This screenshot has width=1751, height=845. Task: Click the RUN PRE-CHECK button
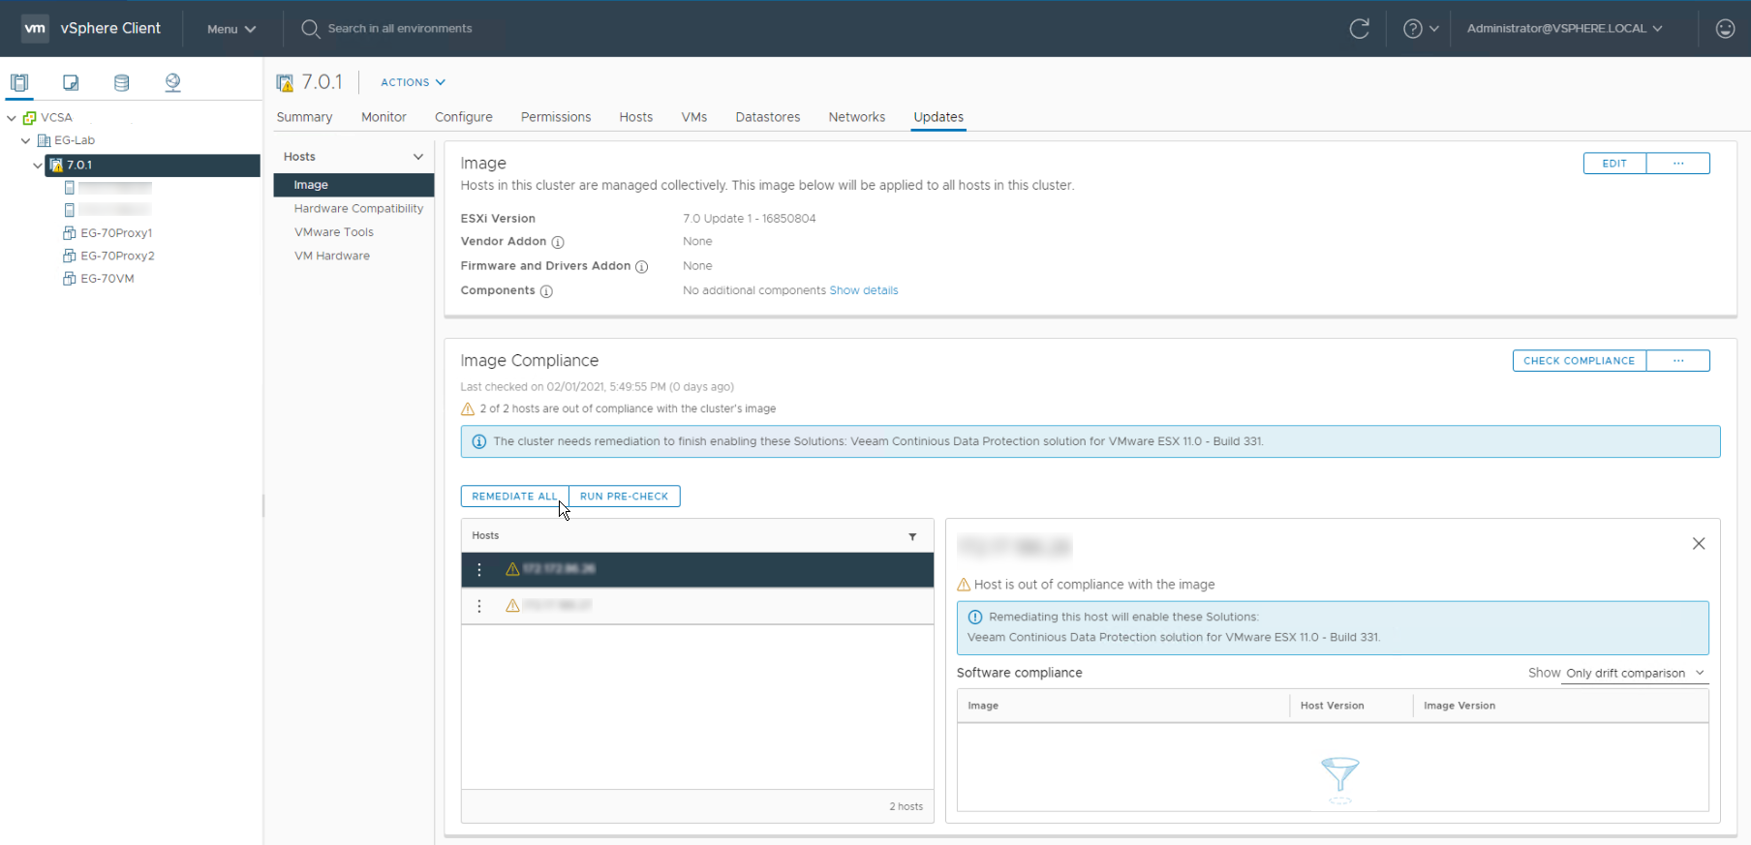(x=624, y=497)
